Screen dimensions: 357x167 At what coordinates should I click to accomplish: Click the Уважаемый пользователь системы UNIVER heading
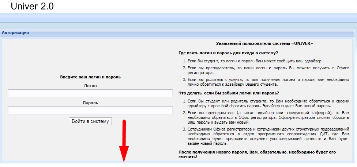click(264, 43)
